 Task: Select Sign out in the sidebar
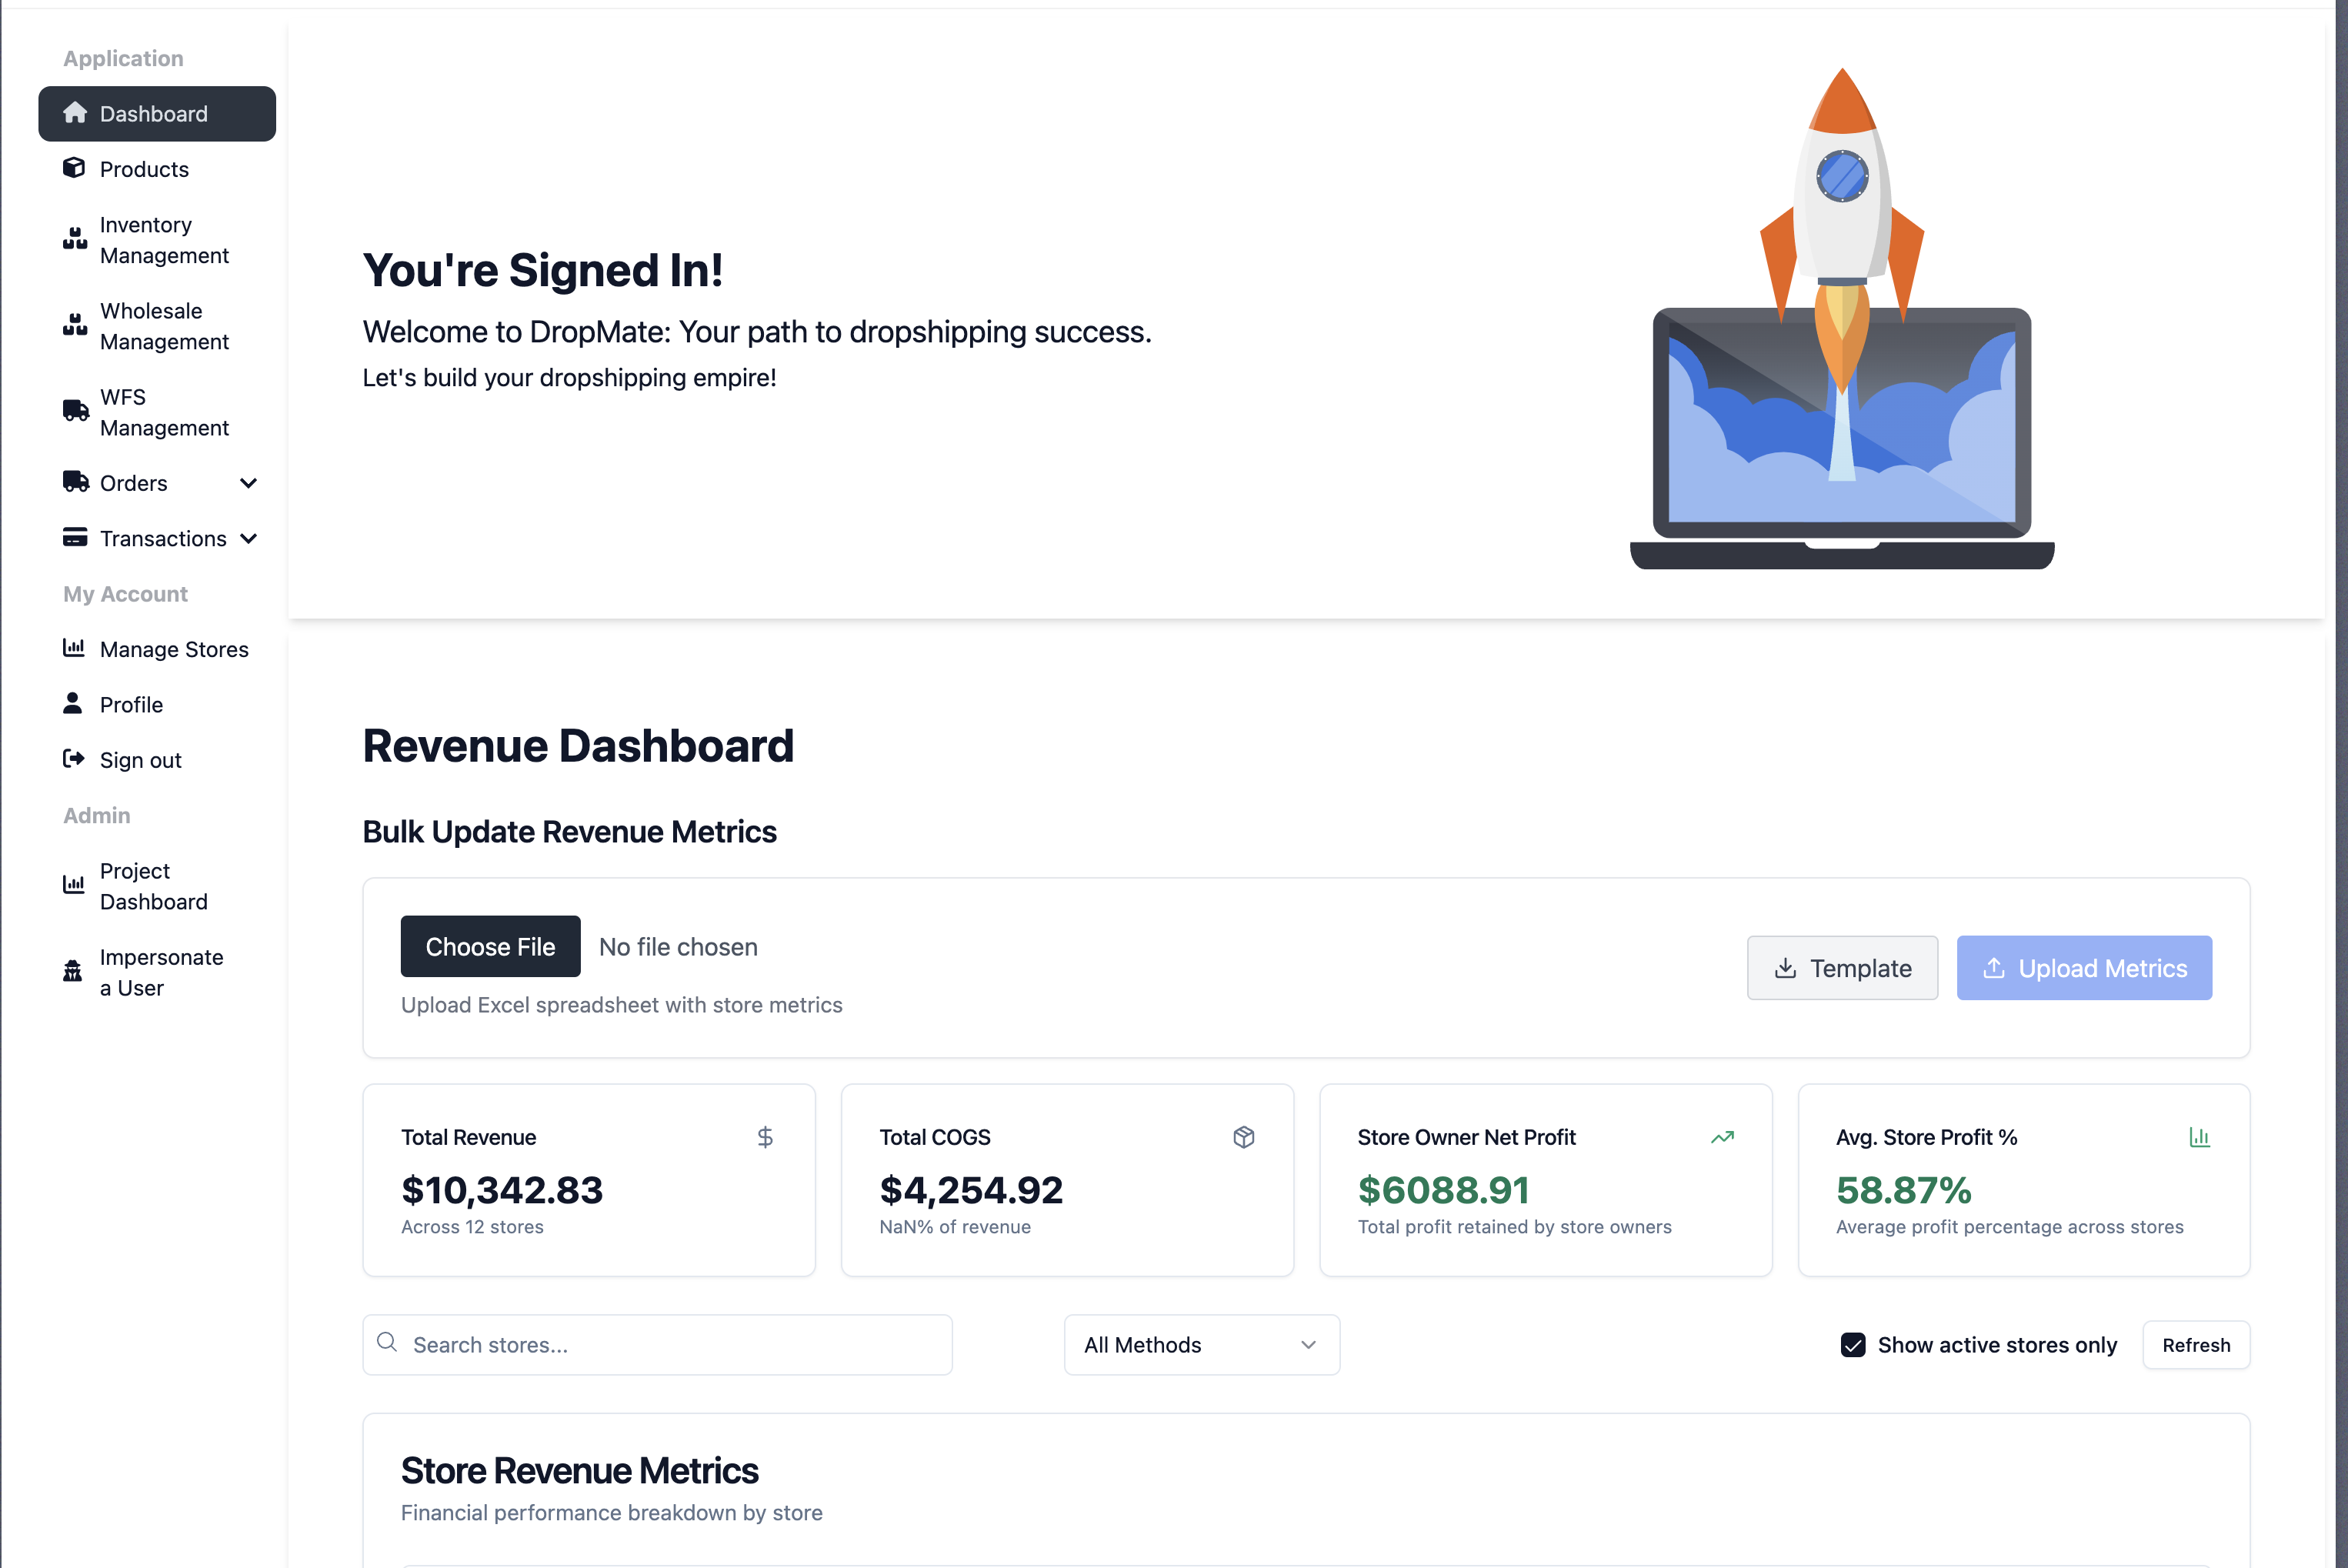point(157,760)
